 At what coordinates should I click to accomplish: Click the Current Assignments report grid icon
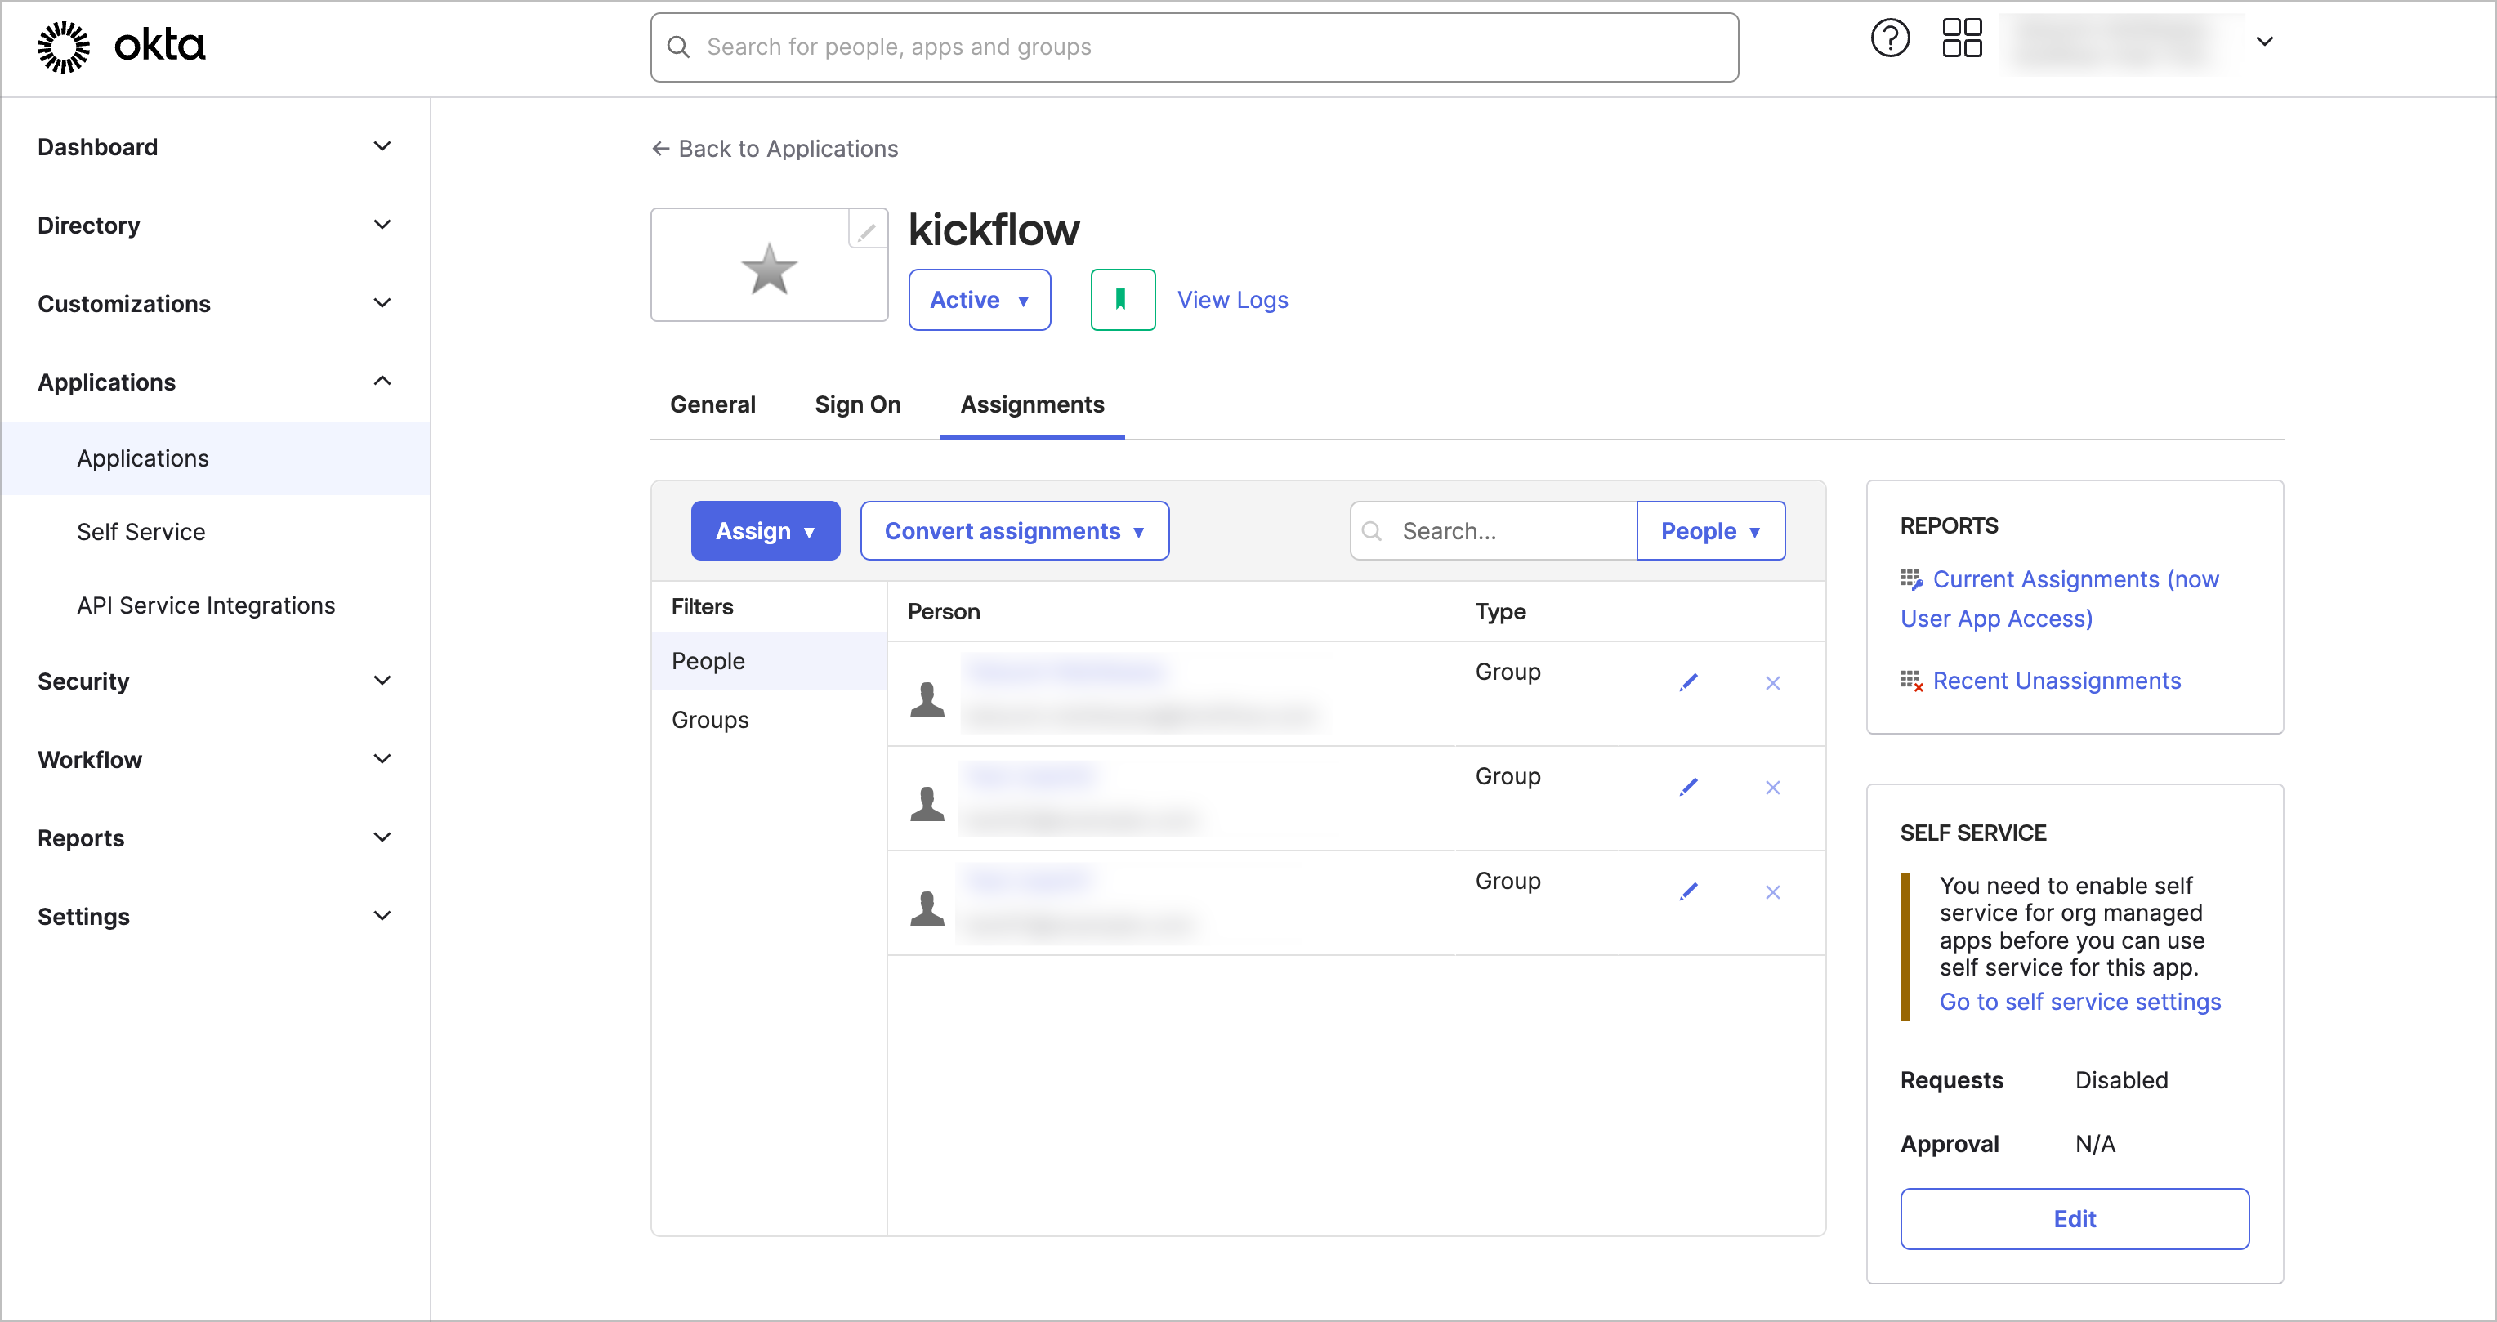coord(1910,579)
